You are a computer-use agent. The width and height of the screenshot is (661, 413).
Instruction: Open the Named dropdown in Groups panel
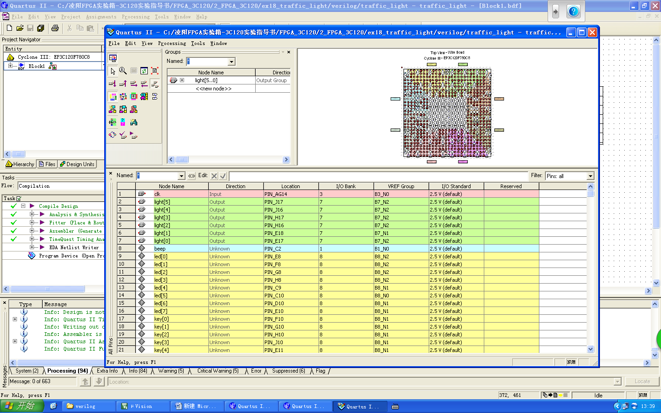tap(231, 61)
